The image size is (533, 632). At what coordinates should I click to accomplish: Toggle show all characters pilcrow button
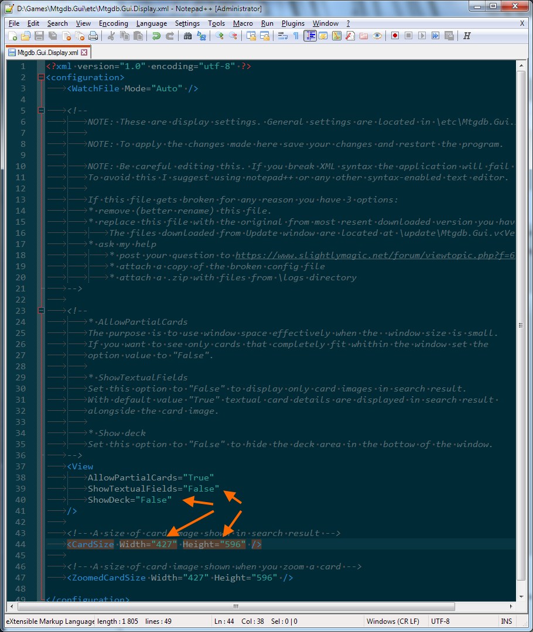tap(296, 36)
